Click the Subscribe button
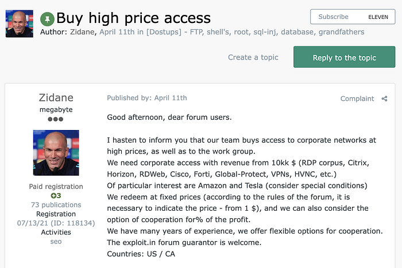 (x=334, y=17)
